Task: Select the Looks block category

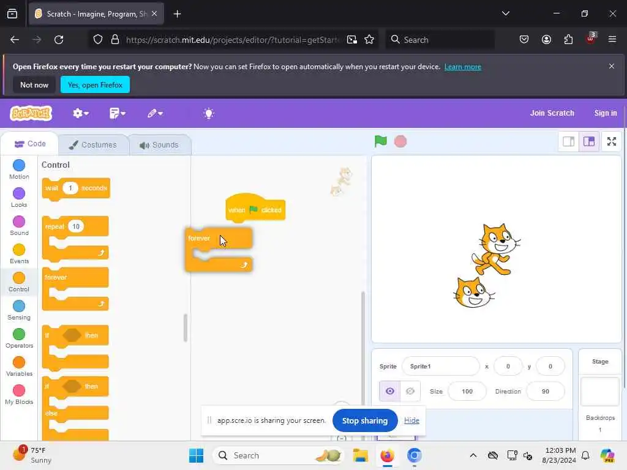Action: pos(19,198)
